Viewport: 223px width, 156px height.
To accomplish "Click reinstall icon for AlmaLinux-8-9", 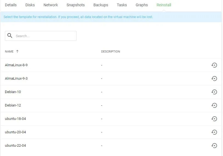I will pyautogui.click(x=214, y=65).
